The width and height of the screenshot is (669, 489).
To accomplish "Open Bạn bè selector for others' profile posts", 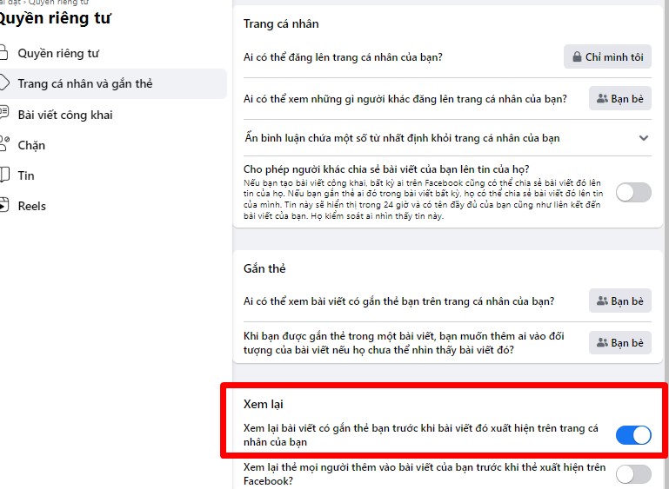I will [x=620, y=98].
